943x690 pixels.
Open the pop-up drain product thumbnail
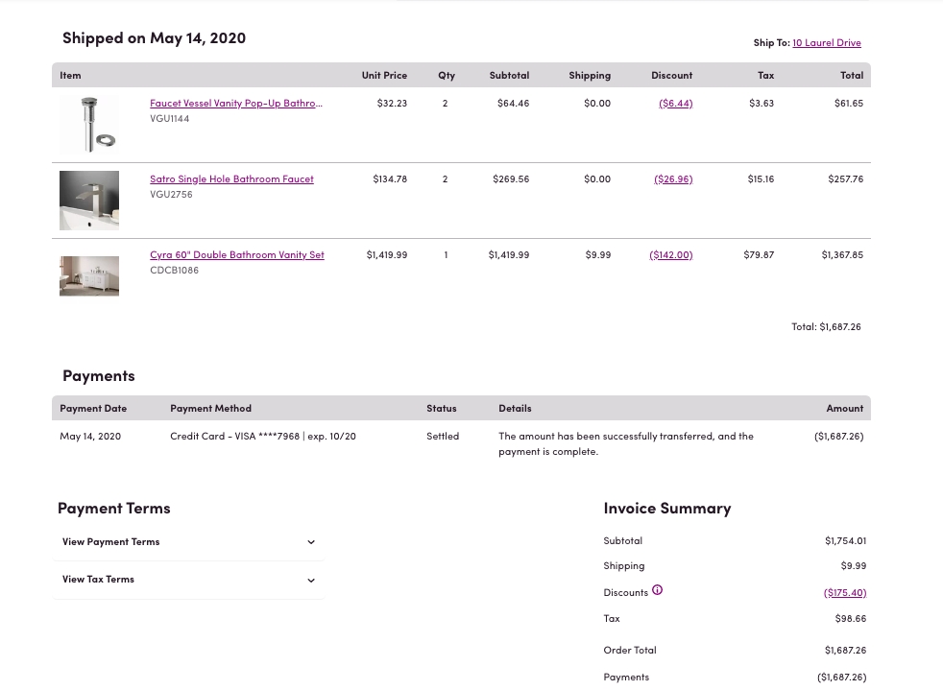pos(89,124)
